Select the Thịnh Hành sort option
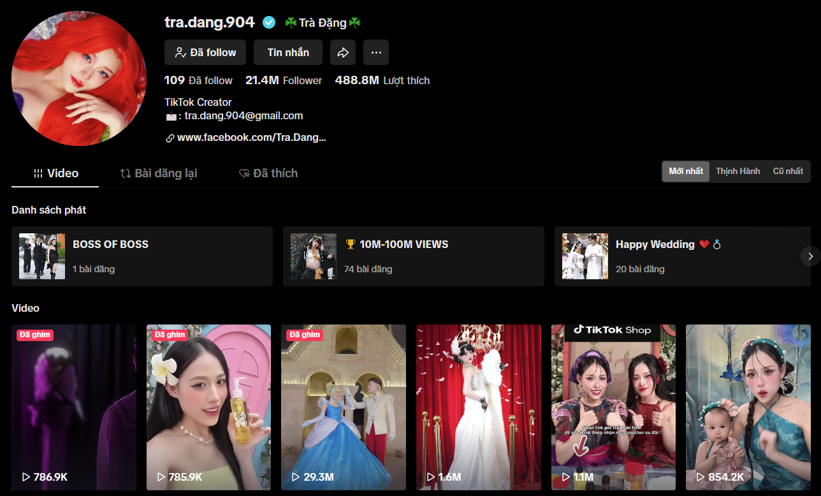This screenshot has height=496, width=821. (x=737, y=171)
